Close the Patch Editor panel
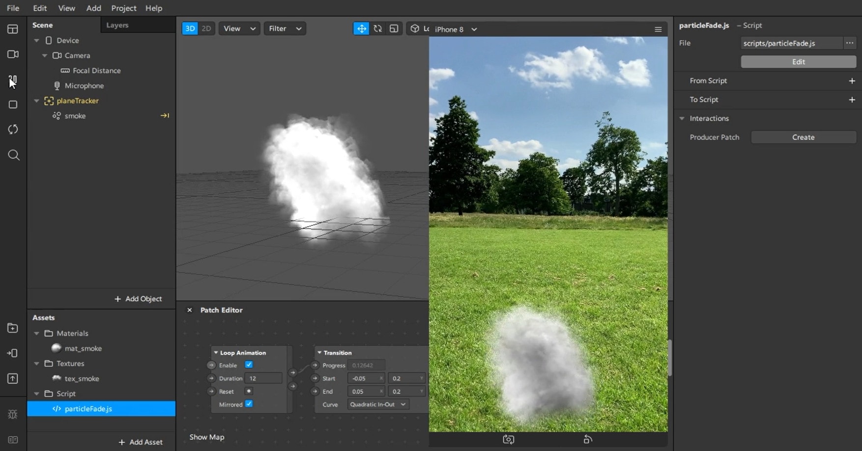The width and height of the screenshot is (862, 451). coord(190,310)
